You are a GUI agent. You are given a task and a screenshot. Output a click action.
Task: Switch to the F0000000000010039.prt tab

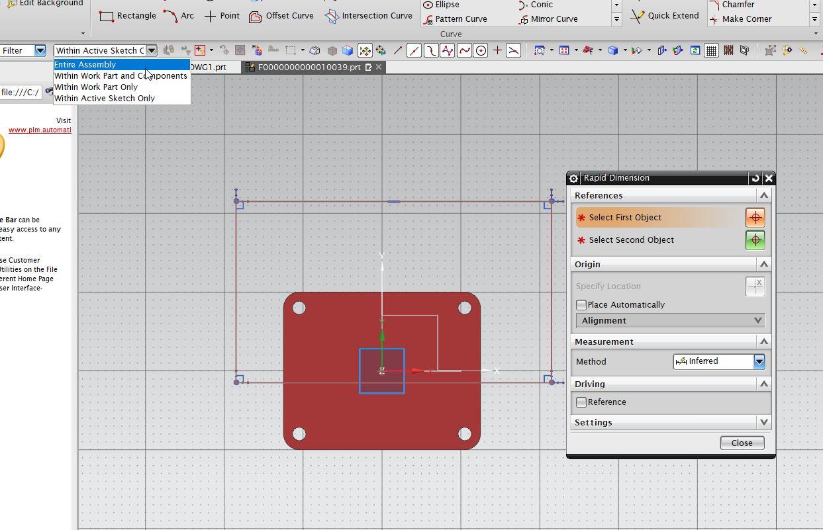point(309,67)
